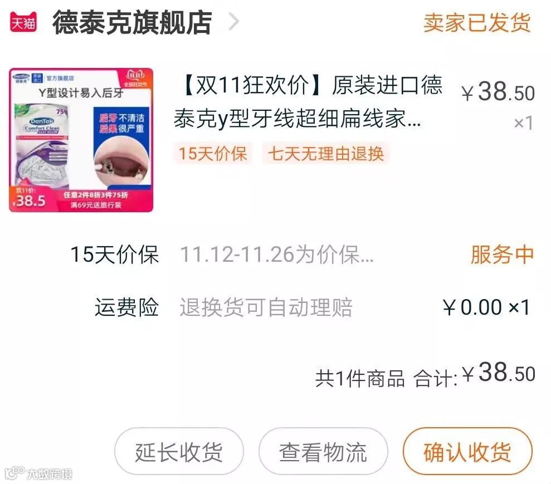Confirm receipt with 确认收货 button
This screenshot has height=484, width=551.
coord(467,451)
